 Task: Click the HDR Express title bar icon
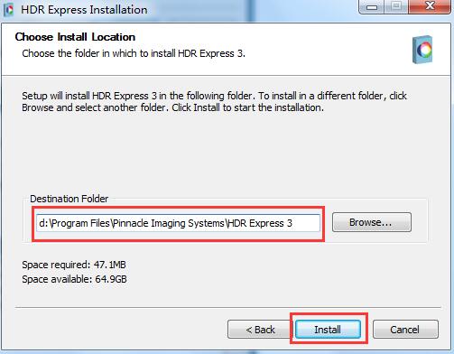pyautogui.click(x=9, y=10)
